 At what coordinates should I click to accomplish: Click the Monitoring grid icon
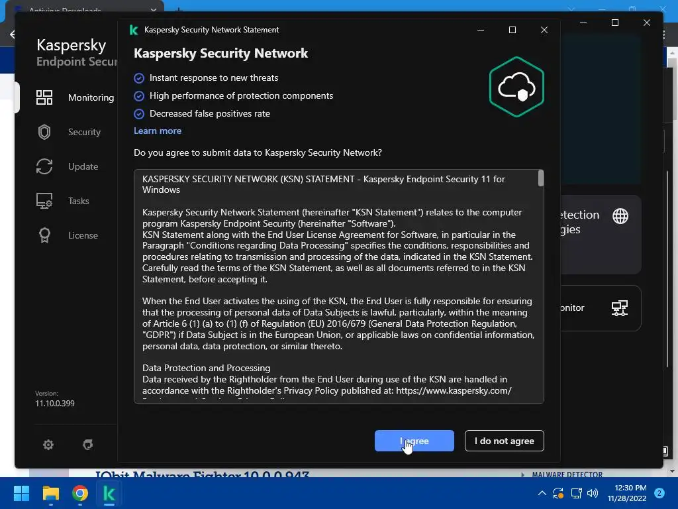coord(44,97)
